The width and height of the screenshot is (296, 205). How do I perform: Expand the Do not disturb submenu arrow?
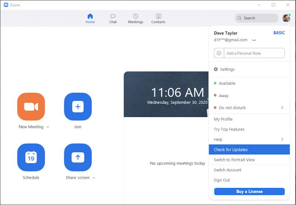pos(282,108)
